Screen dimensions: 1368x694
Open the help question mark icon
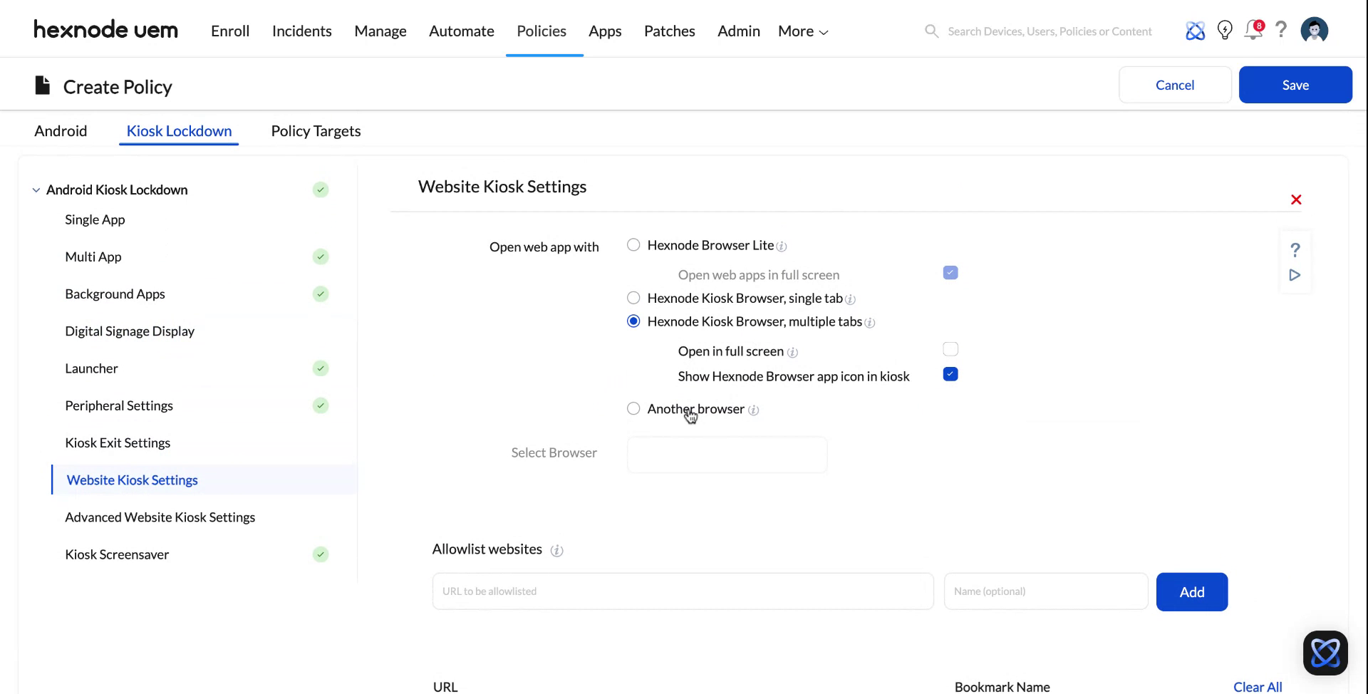point(1281,31)
